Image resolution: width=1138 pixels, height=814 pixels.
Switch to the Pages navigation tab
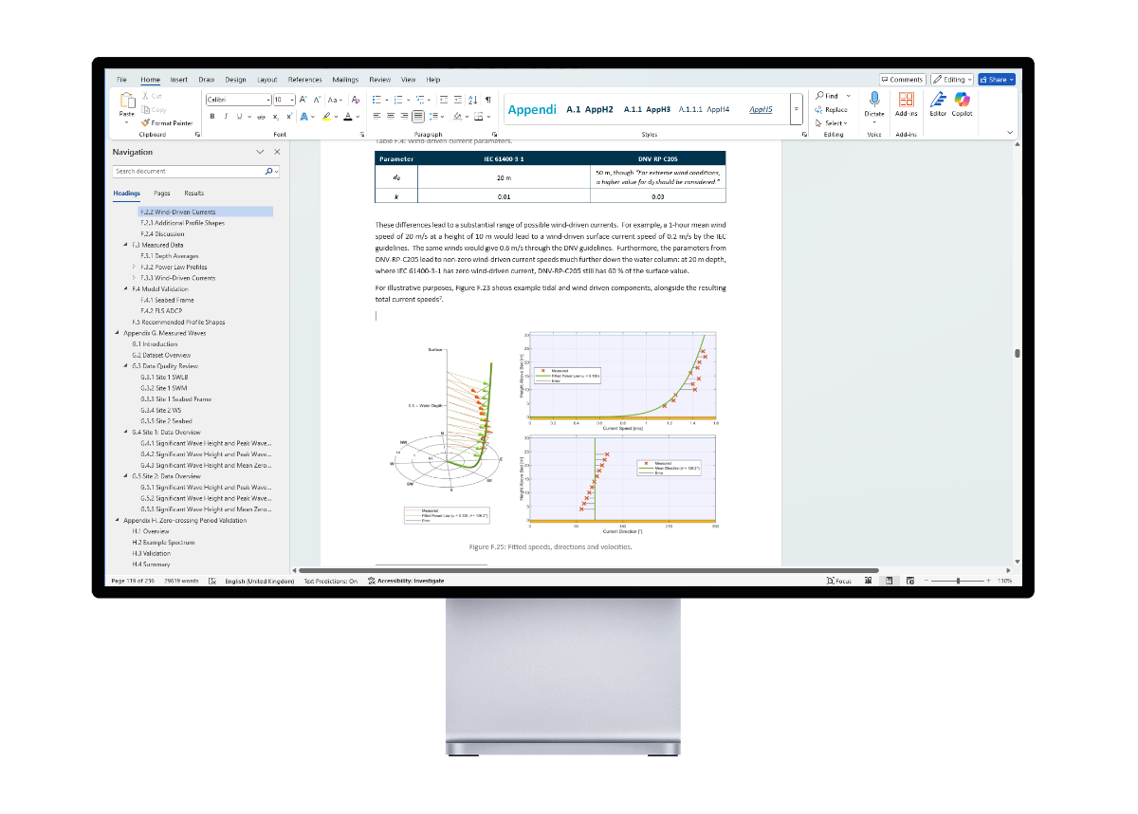(x=162, y=193)
